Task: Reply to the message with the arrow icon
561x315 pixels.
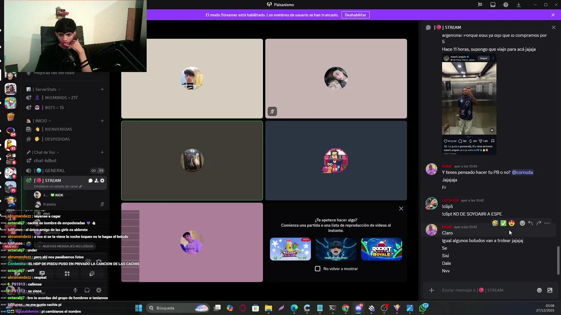Action: coord(530,223)
